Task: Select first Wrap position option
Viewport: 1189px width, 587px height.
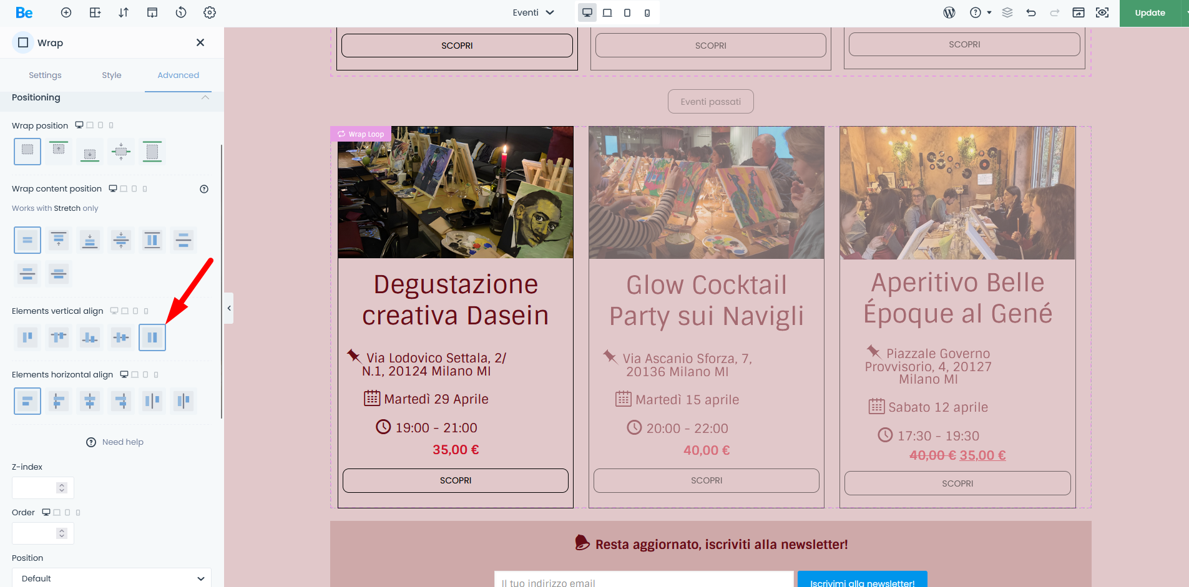Action: click(x=27, y=151)
